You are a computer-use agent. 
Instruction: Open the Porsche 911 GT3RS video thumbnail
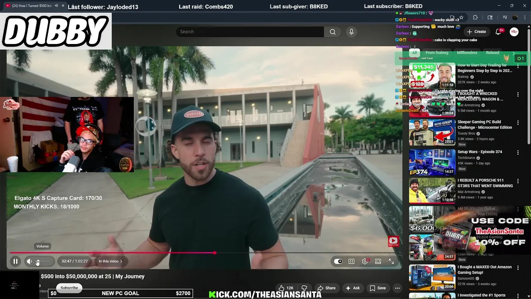point(432,191)
